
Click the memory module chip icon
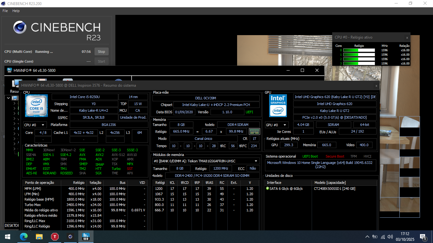point(254,131)
